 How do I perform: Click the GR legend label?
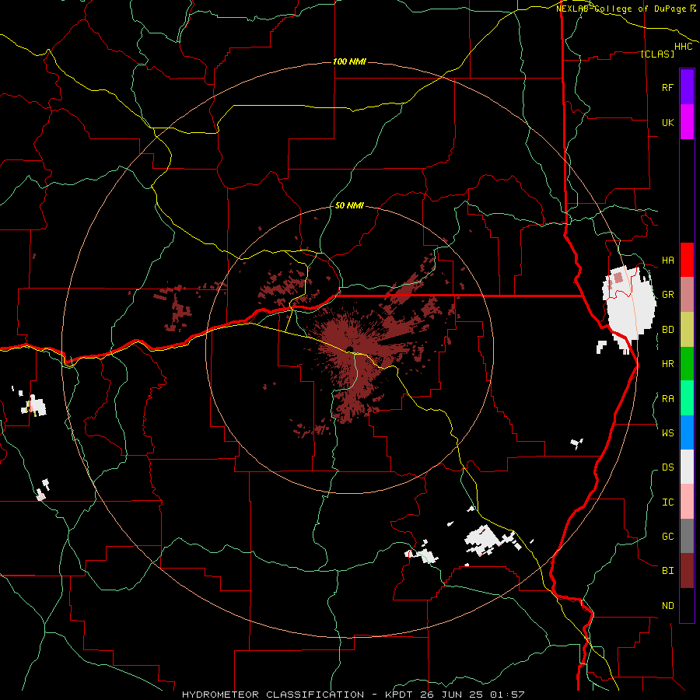click(x=667, y=295)
